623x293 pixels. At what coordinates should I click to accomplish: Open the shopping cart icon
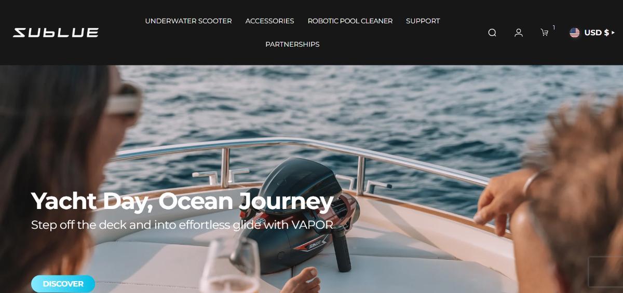[x=544, y=33]
